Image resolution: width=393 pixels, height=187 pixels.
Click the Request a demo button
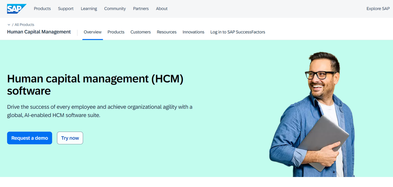click(x=29, y=138)
